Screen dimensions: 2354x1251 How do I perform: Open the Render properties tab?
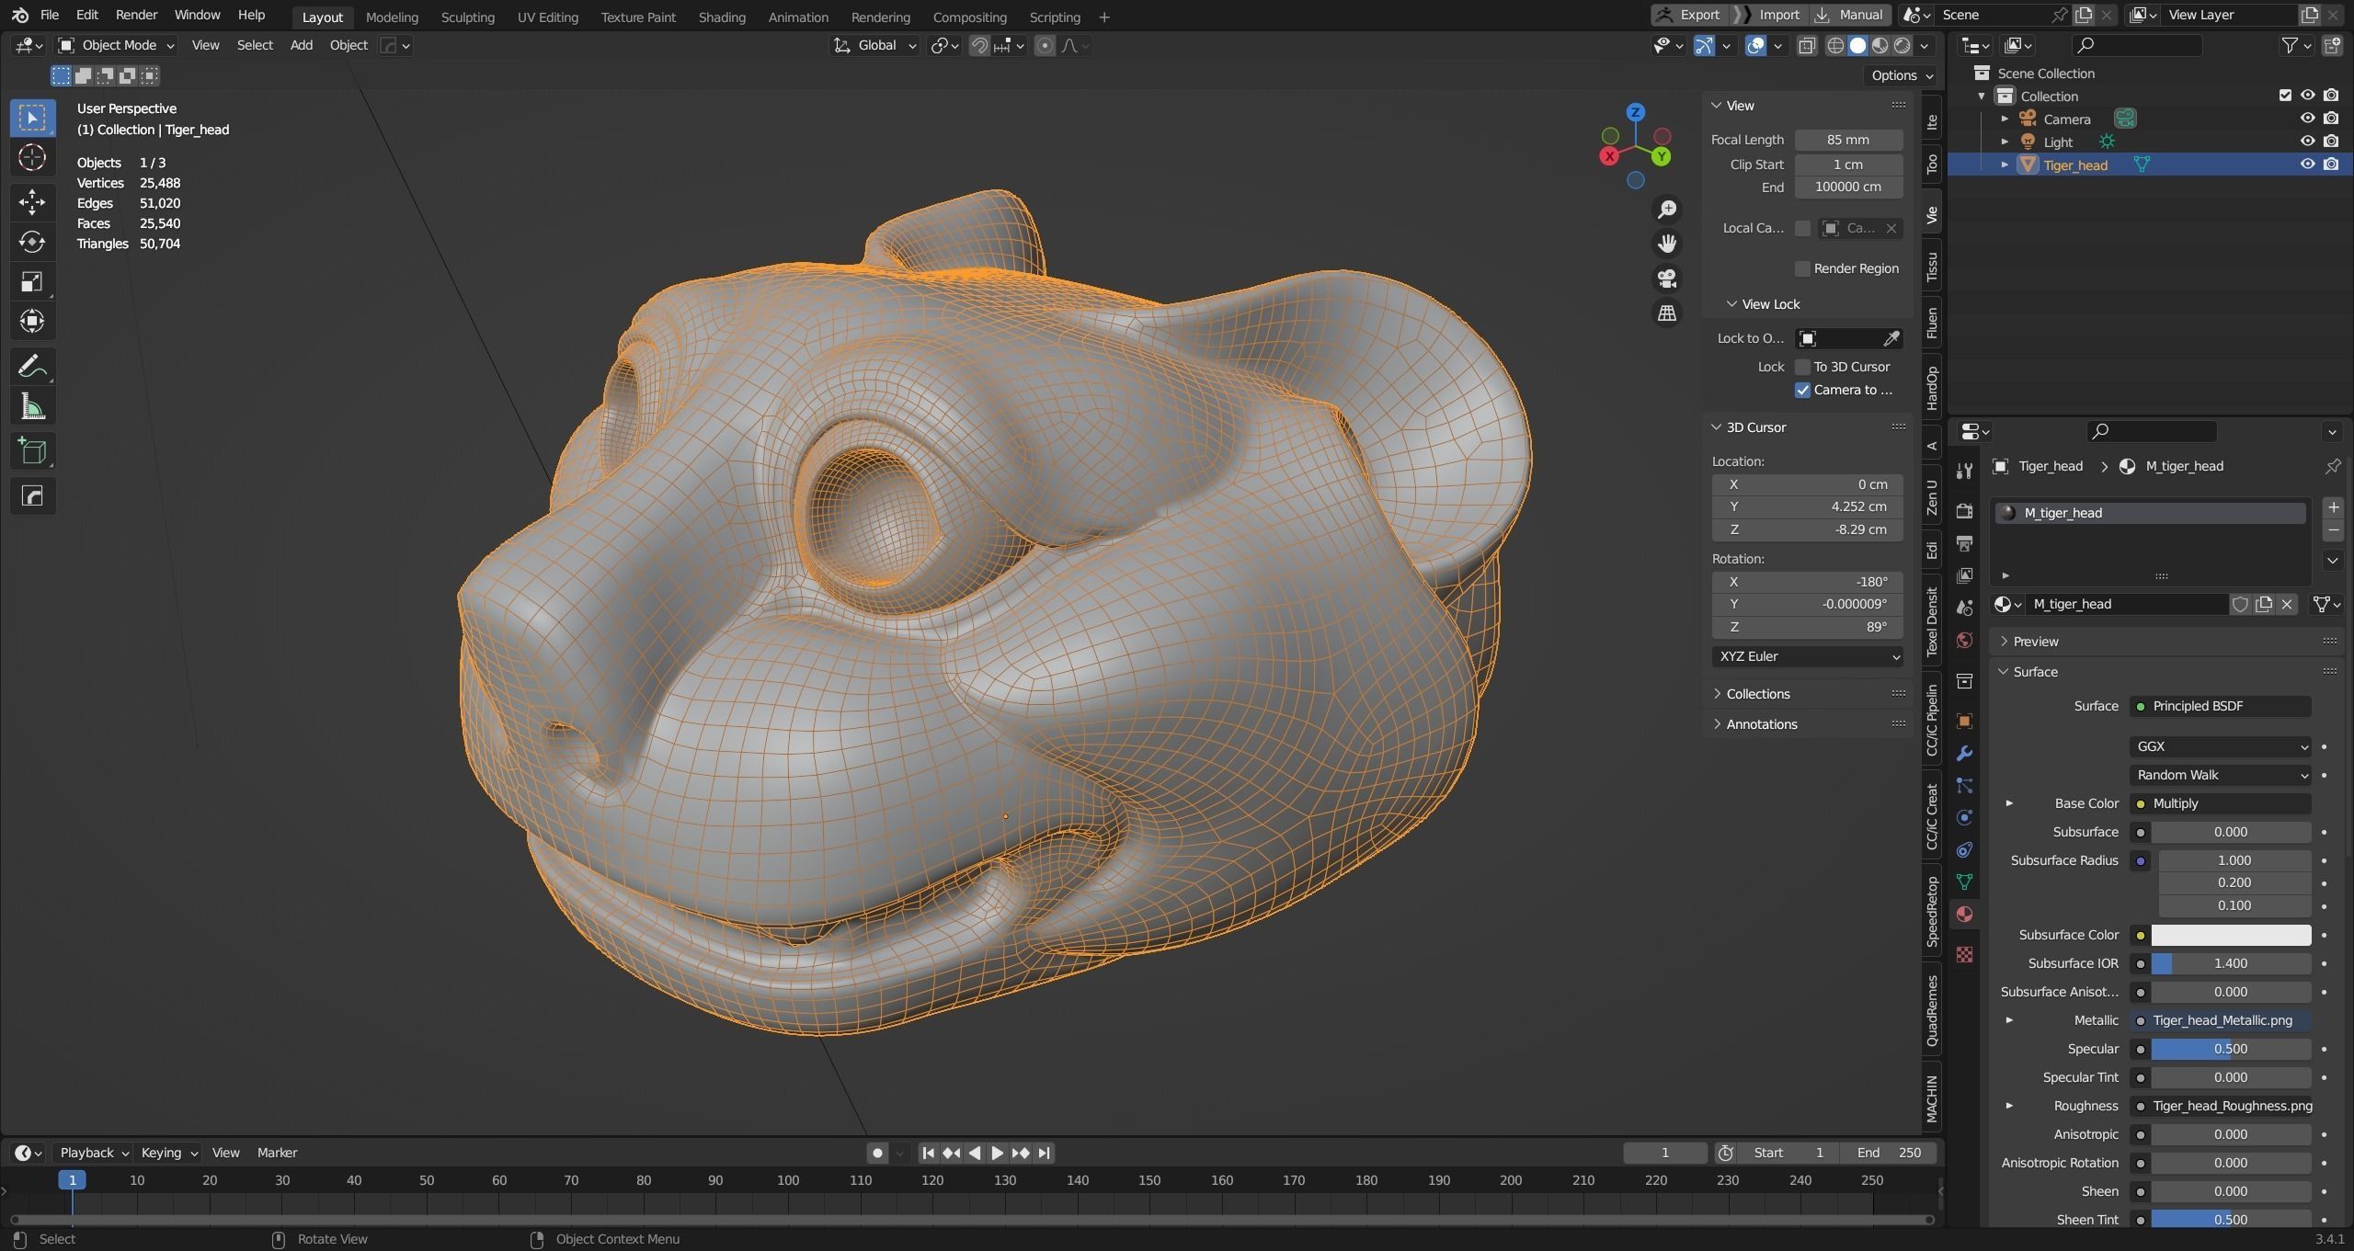tap(1964, 511)
